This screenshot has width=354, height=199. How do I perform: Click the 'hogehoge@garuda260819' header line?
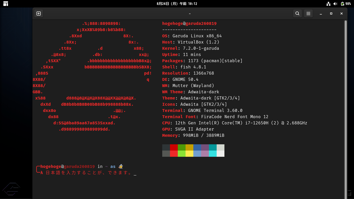189,24
